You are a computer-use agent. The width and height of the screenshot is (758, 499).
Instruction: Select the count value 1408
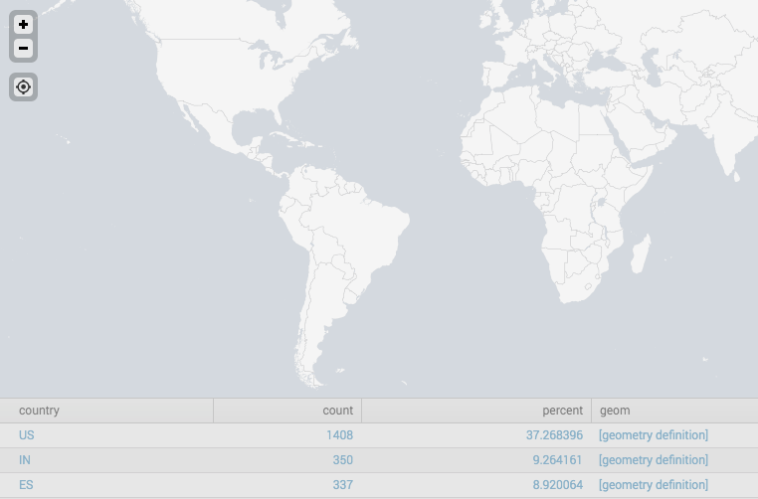339,435
